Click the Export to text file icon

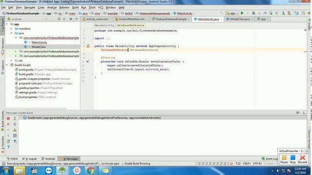point(8,141)
